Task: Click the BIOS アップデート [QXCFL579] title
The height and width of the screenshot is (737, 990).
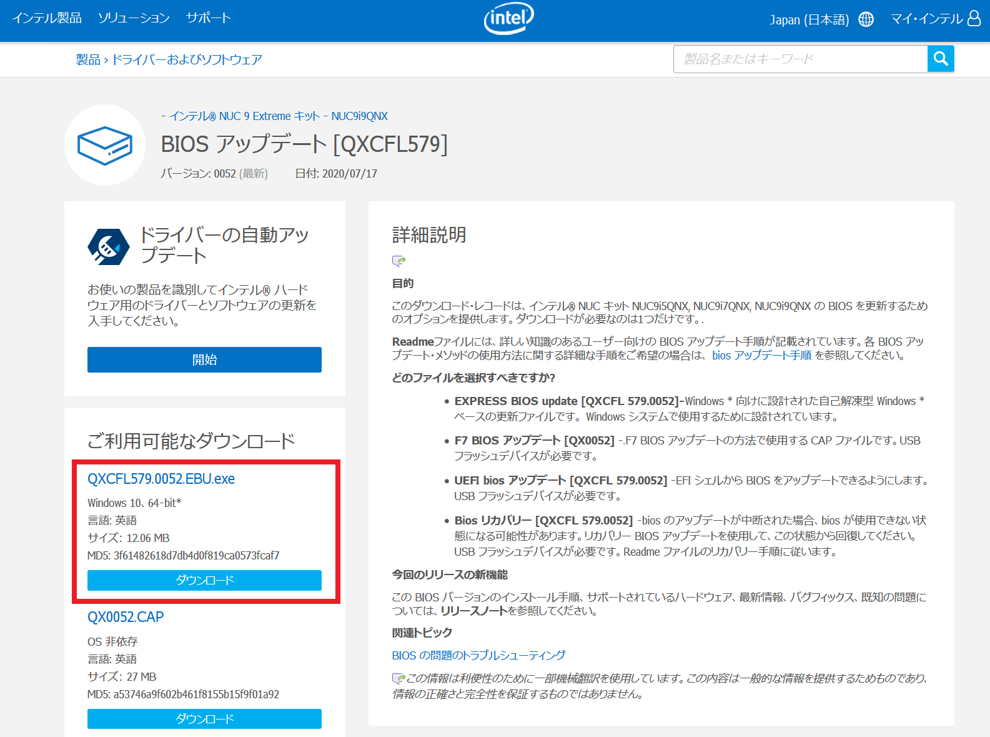Action: click(304, 144)
